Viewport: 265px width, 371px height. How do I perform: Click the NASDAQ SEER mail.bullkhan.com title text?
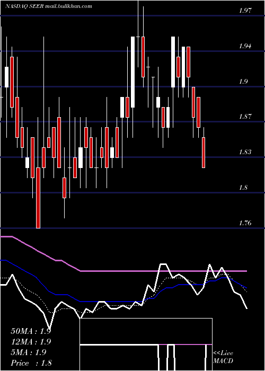49,6
